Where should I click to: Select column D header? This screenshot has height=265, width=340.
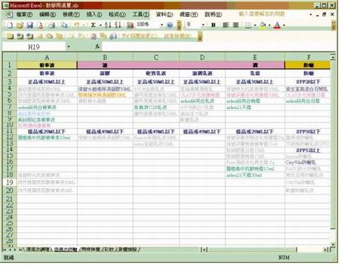tap(202, 57)
